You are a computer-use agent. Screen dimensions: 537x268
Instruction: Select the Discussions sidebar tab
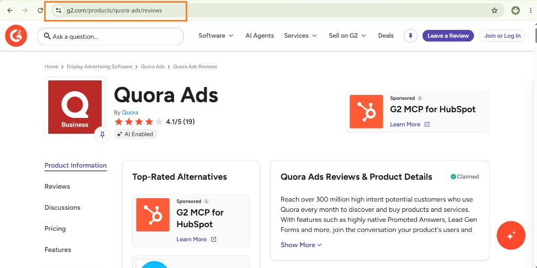point(62,207)
